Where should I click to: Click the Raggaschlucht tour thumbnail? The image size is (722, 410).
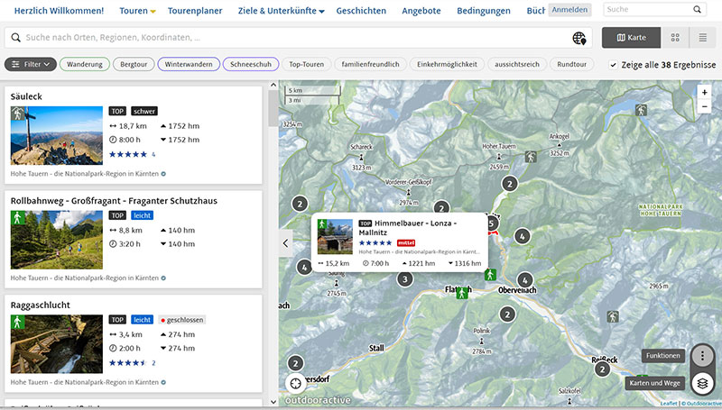point(44,344)
